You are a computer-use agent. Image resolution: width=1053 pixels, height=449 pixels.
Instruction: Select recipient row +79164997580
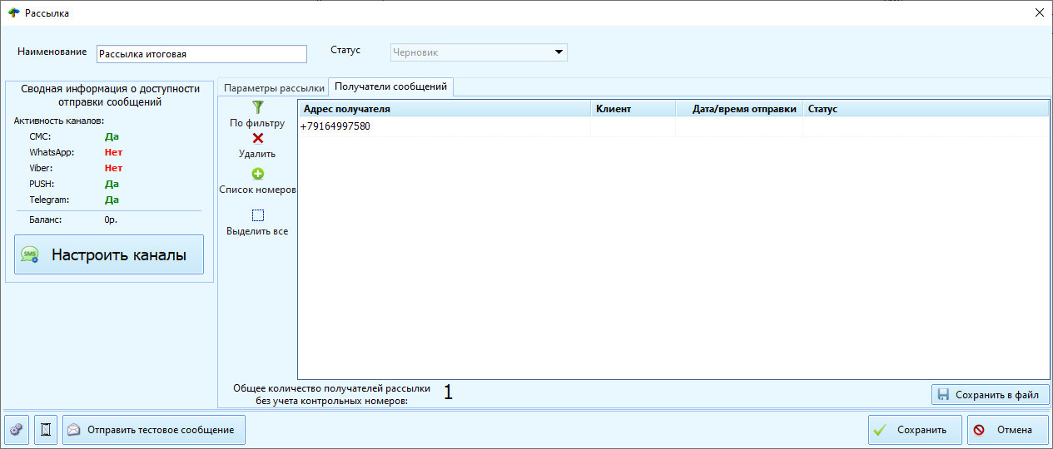[x=673, y=126]
